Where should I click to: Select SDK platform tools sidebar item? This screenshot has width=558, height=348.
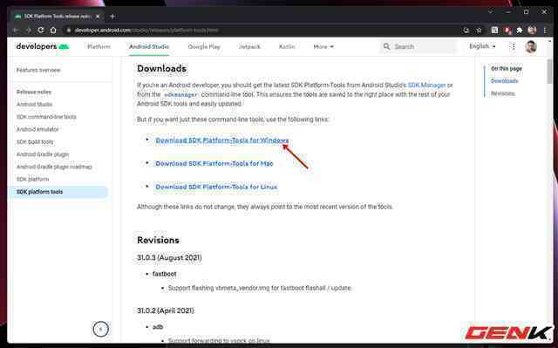pyautogui.click(x=58, y=192)
